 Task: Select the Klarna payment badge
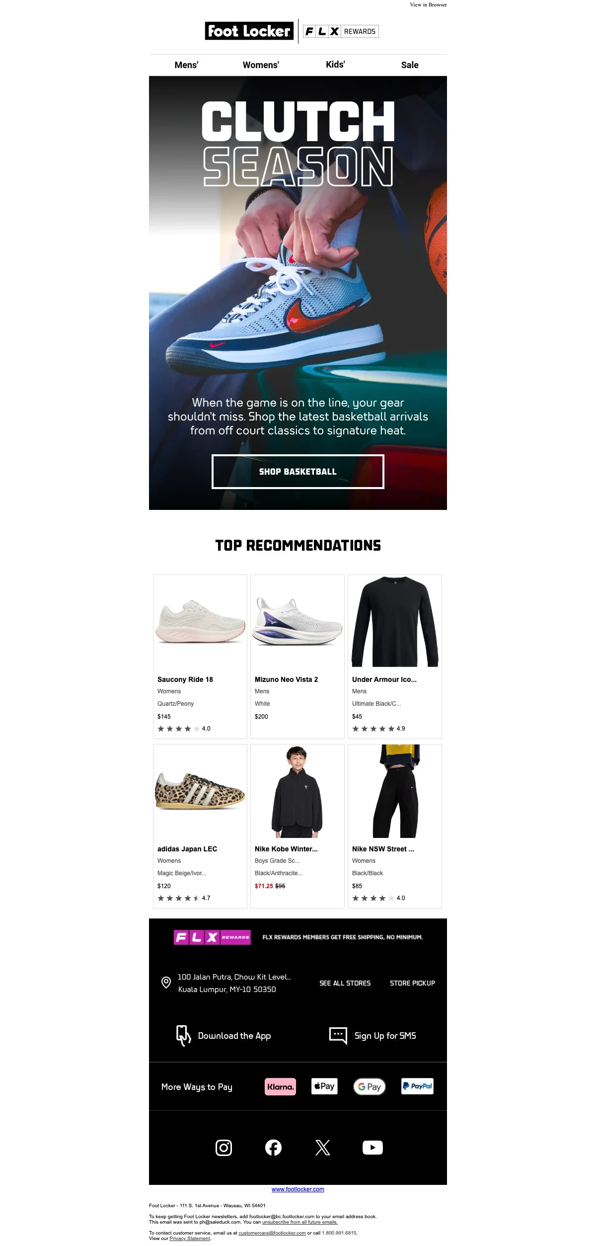click(280, 1086)
